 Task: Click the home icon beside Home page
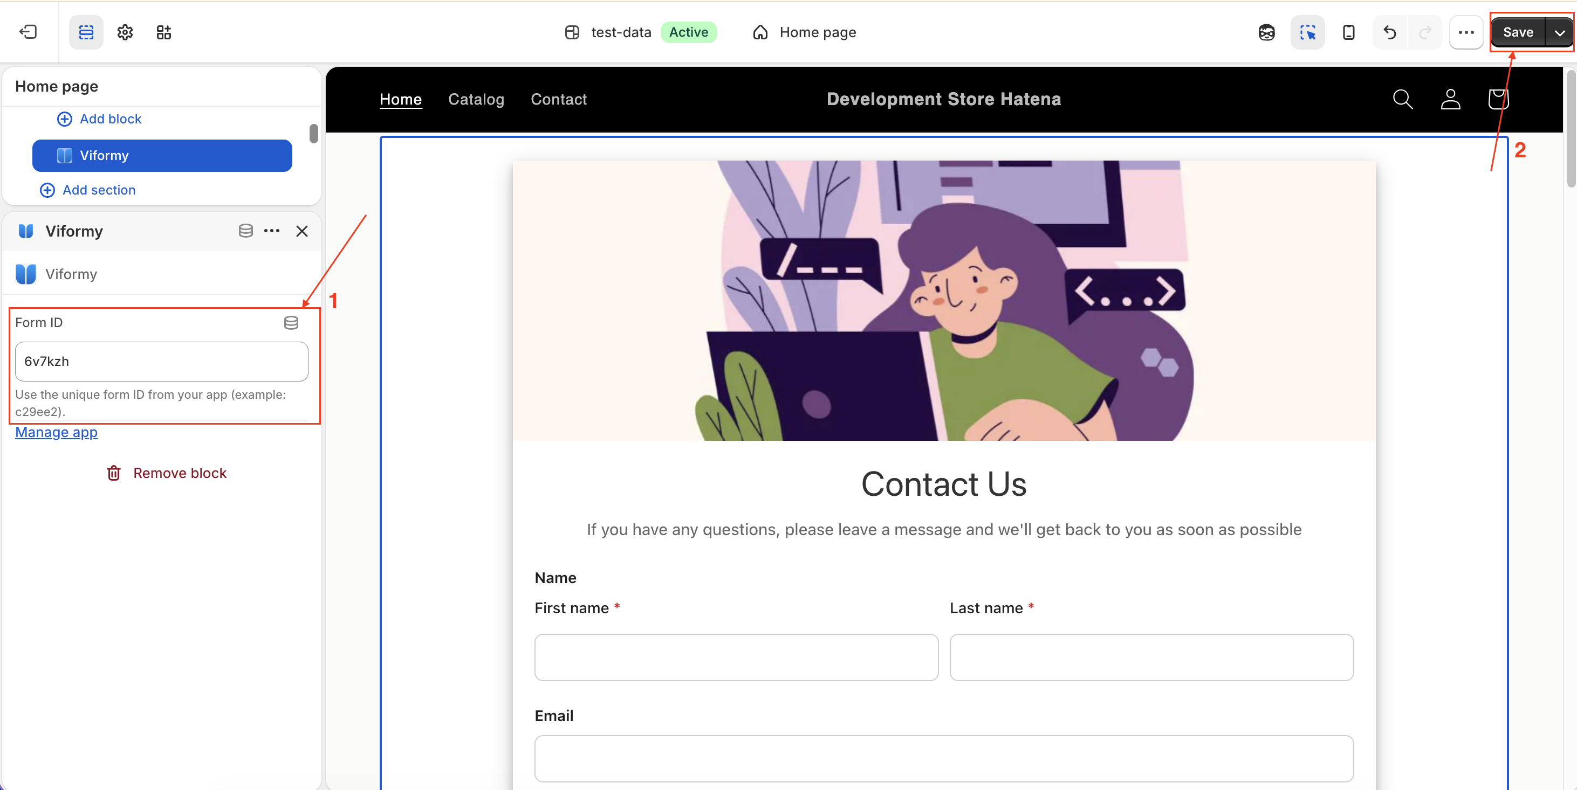760,32
